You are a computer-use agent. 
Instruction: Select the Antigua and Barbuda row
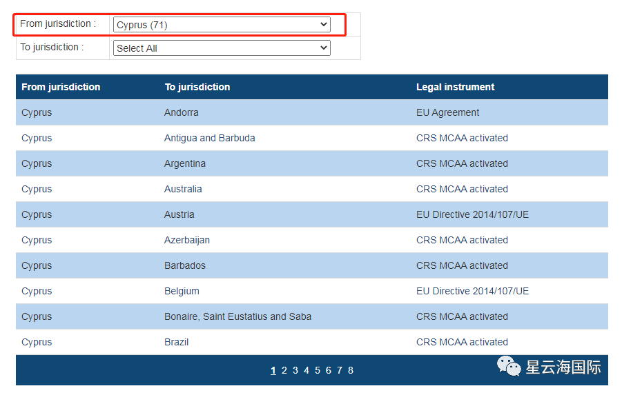(x=209, y=138)
